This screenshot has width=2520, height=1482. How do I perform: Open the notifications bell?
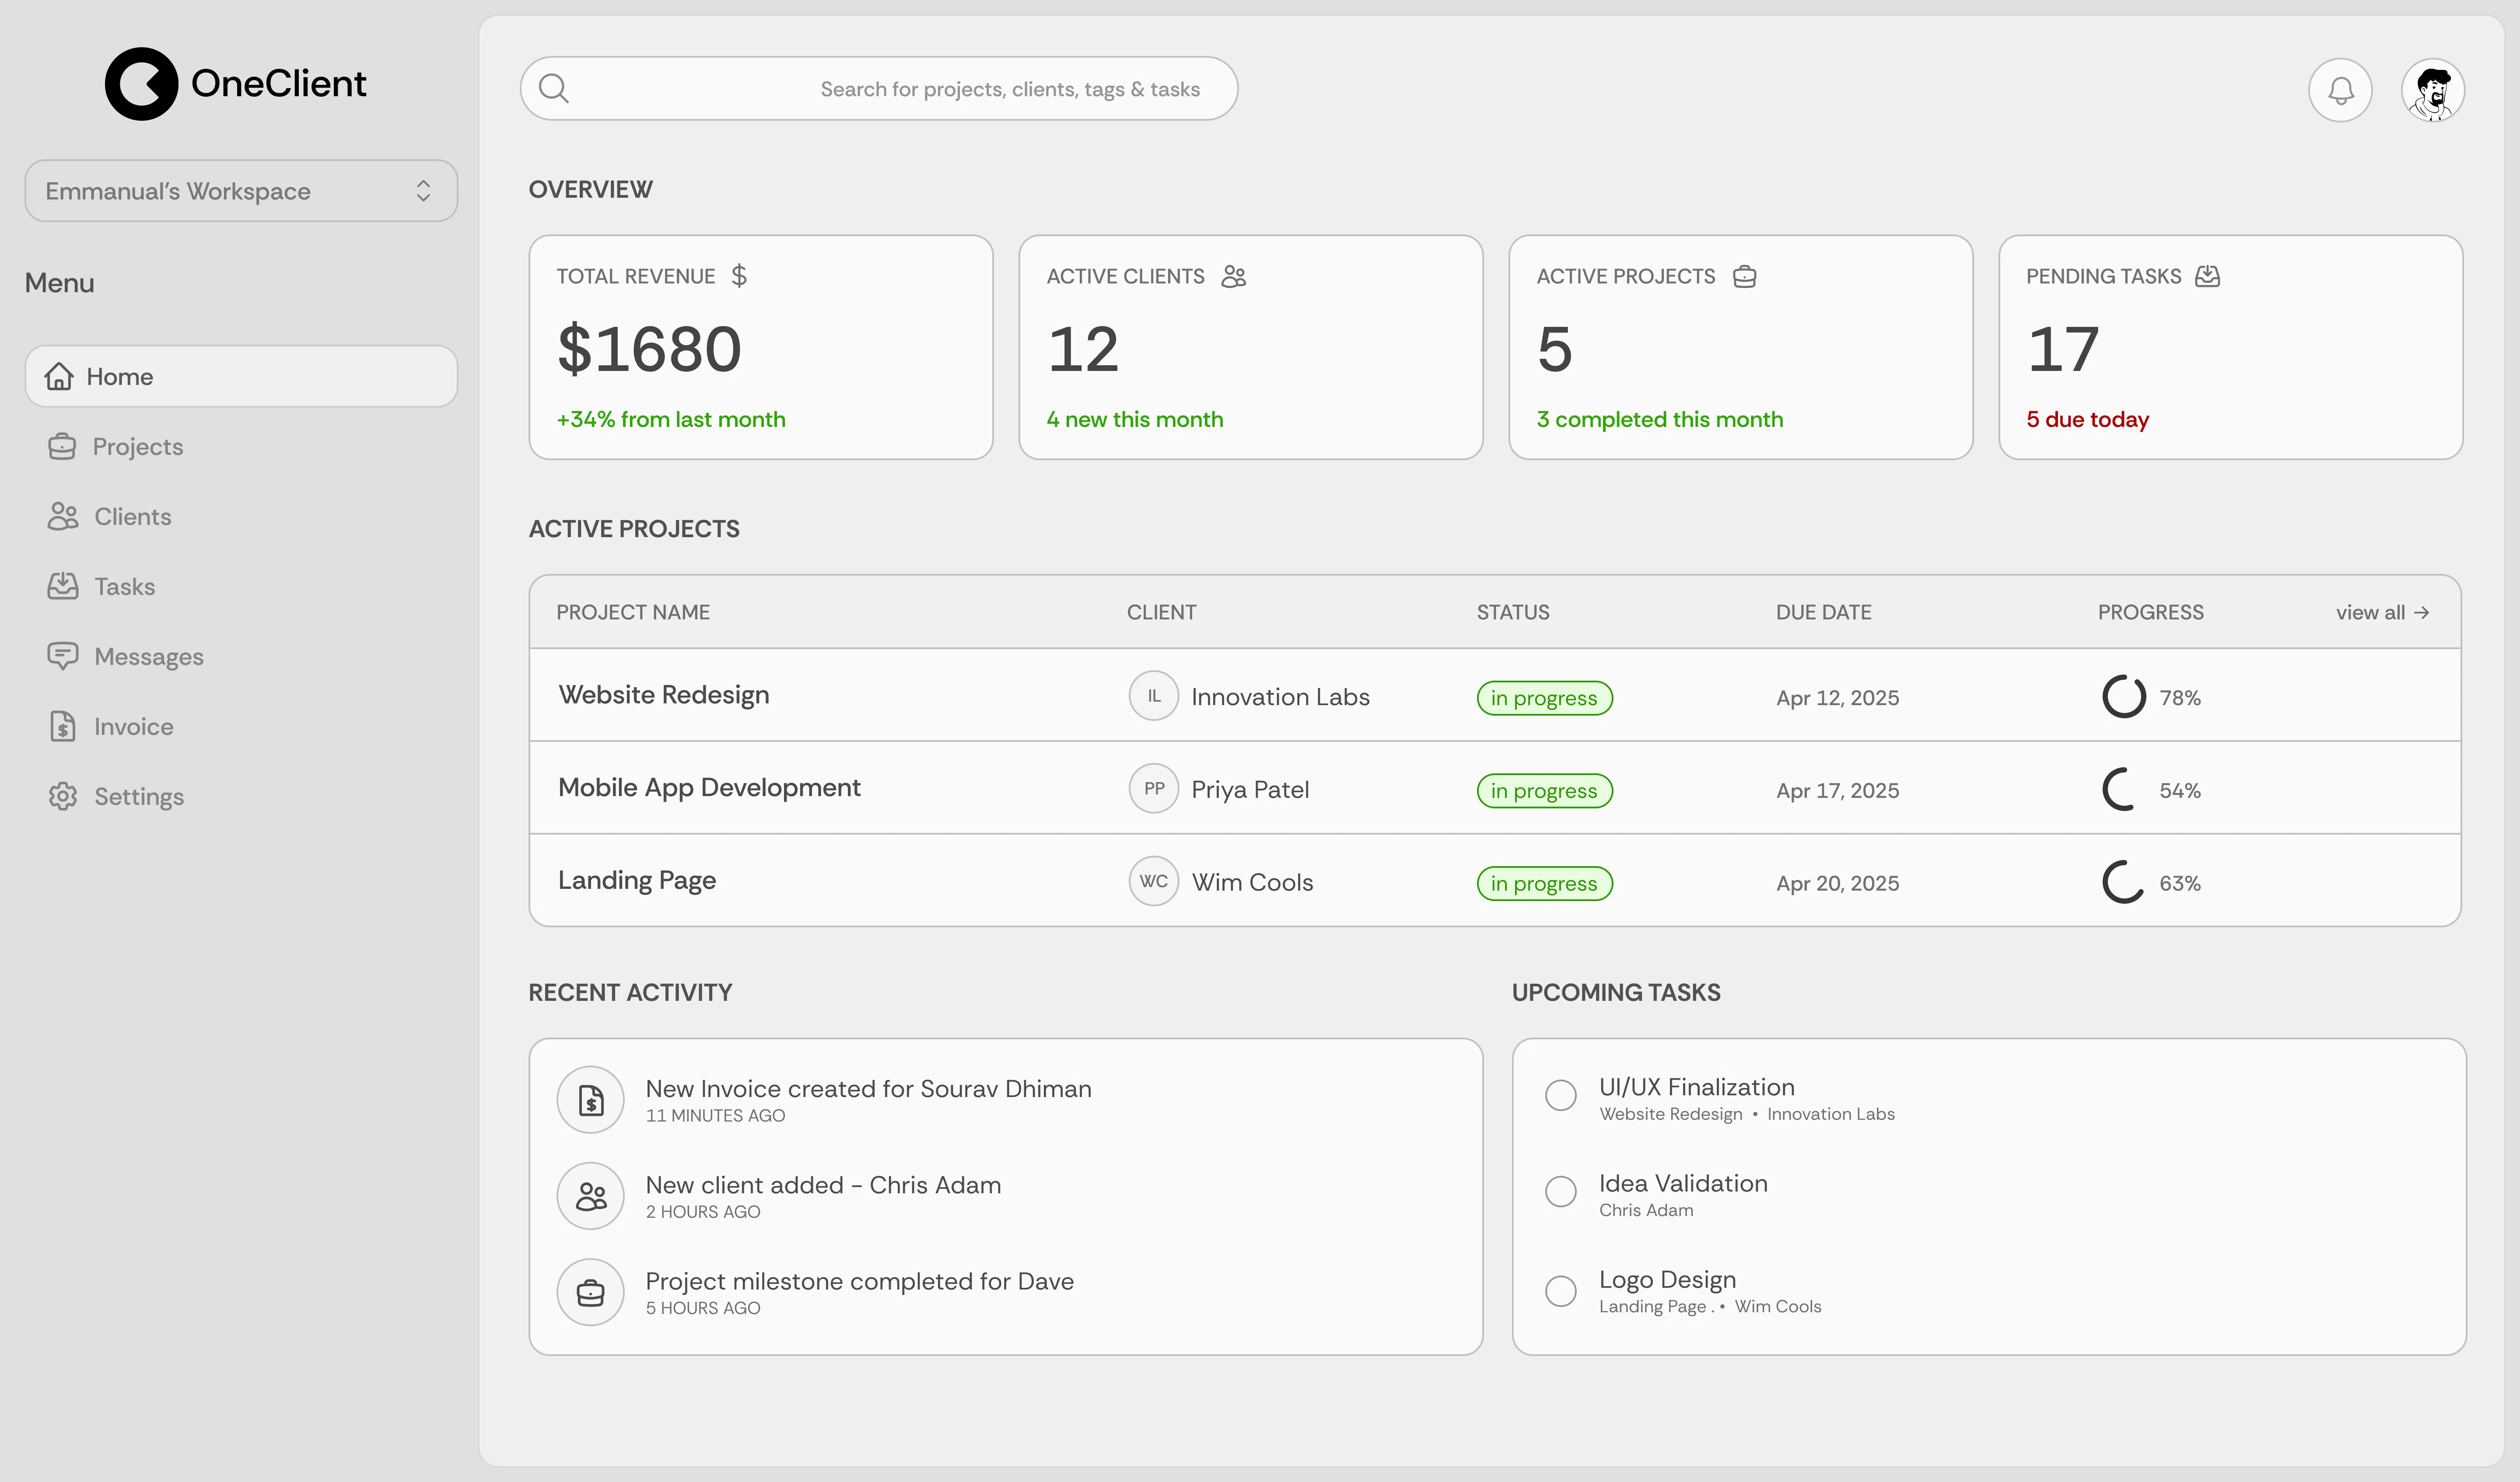tap(2340, 90)
